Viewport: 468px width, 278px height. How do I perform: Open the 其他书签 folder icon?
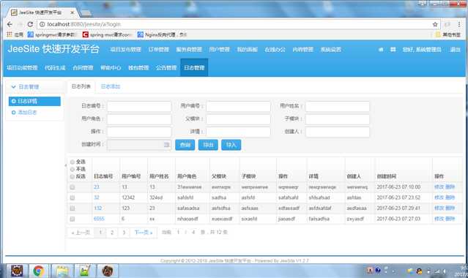(x=438, y=34)
